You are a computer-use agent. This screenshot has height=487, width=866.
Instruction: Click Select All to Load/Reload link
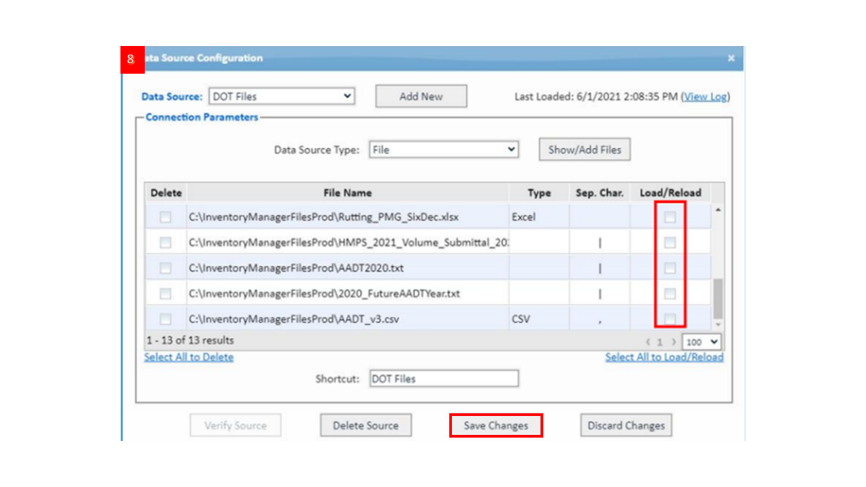click(664, 357)
